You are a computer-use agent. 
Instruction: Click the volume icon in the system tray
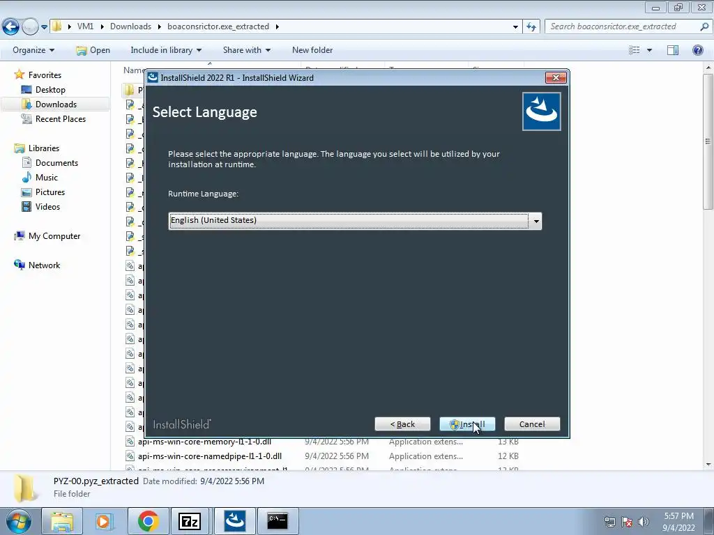[643, 522]
